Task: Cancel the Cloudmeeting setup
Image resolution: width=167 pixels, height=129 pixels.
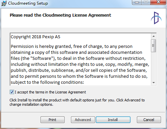Action: [x=149, y=120]
